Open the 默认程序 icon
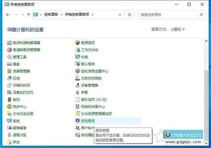 click(77, 64)
